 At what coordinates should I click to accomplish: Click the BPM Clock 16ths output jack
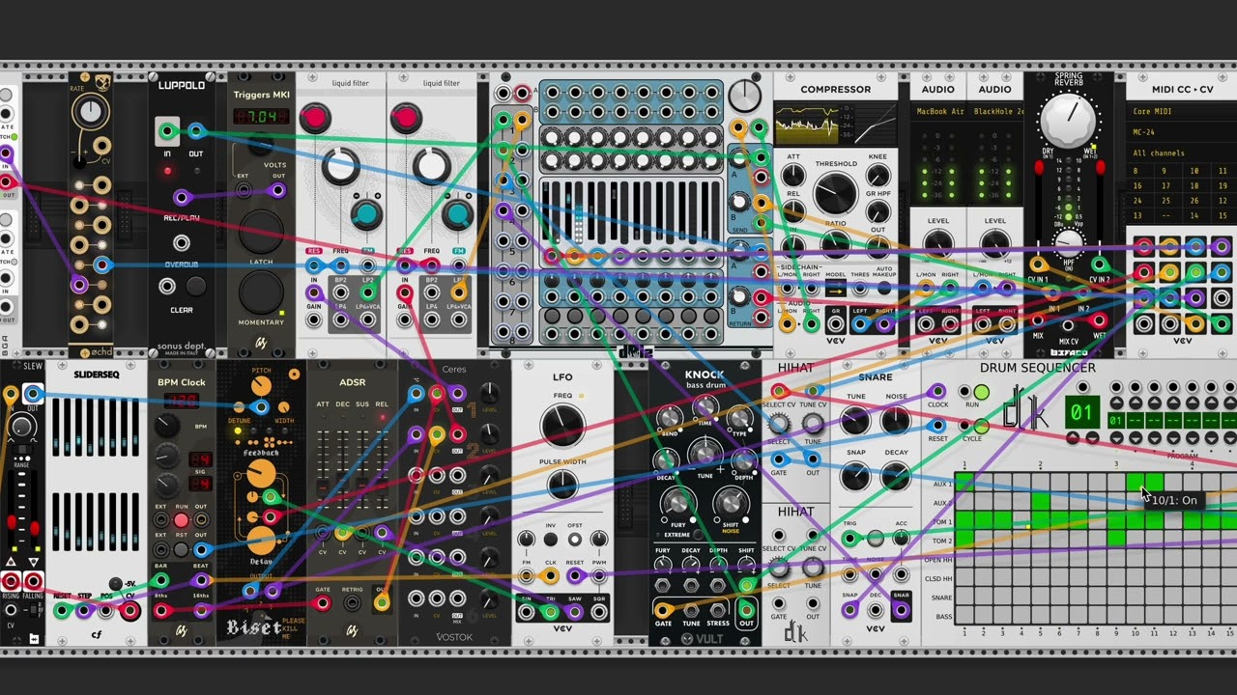click(x=201, y=610)
